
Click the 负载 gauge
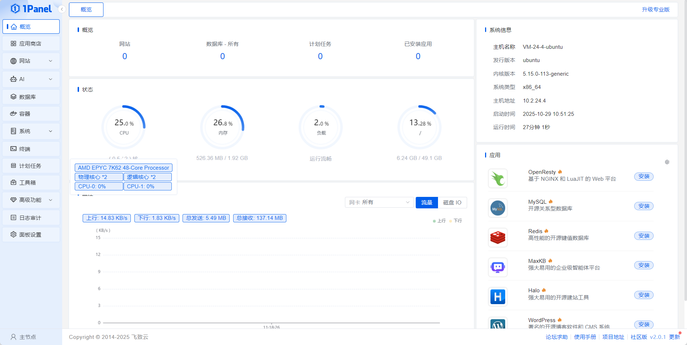(321, 127)
